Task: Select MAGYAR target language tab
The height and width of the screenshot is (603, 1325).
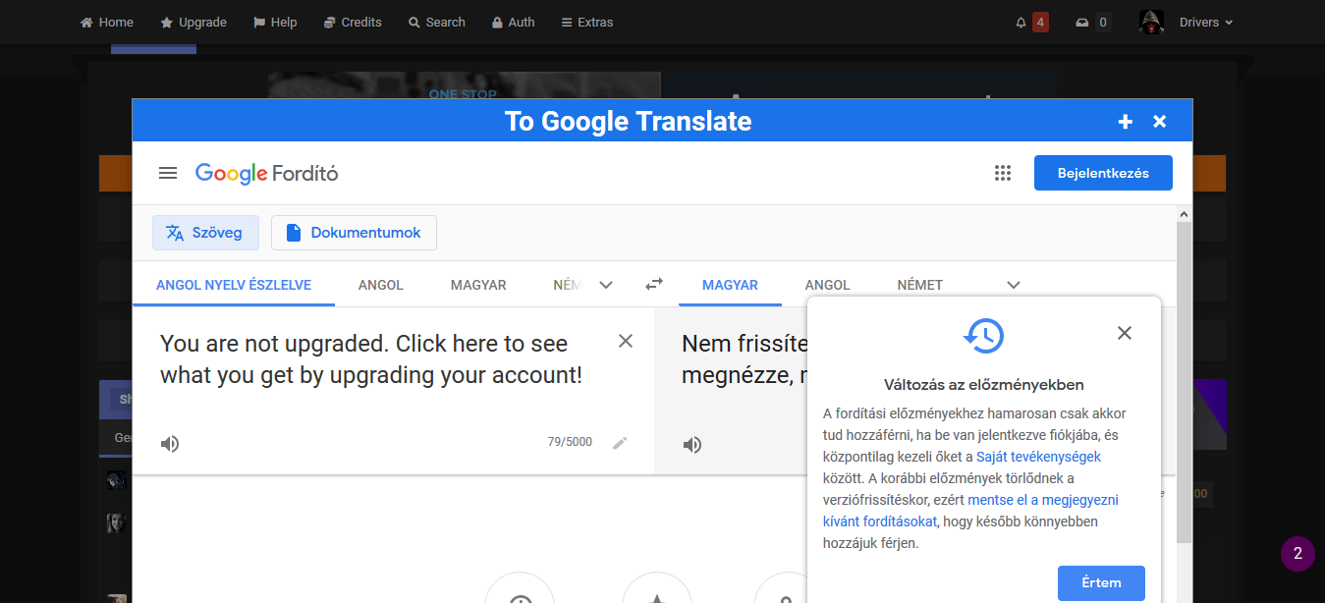Action: 730,285
